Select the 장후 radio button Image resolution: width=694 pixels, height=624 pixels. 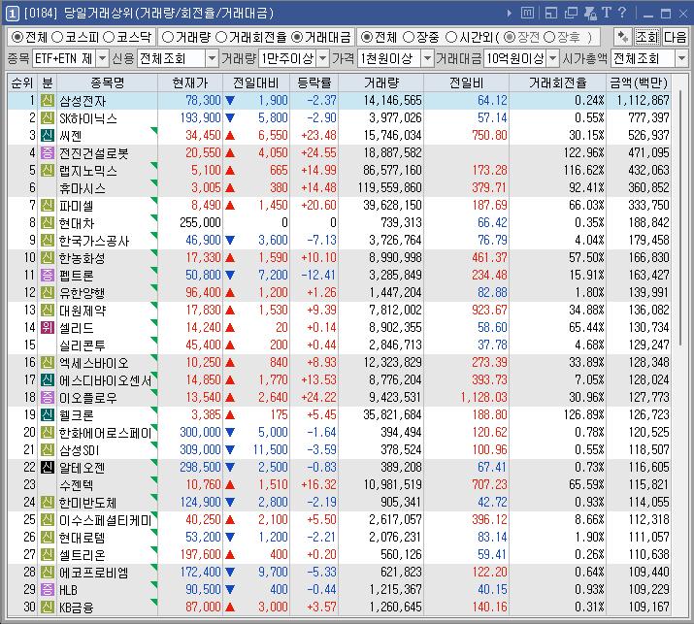549,37
